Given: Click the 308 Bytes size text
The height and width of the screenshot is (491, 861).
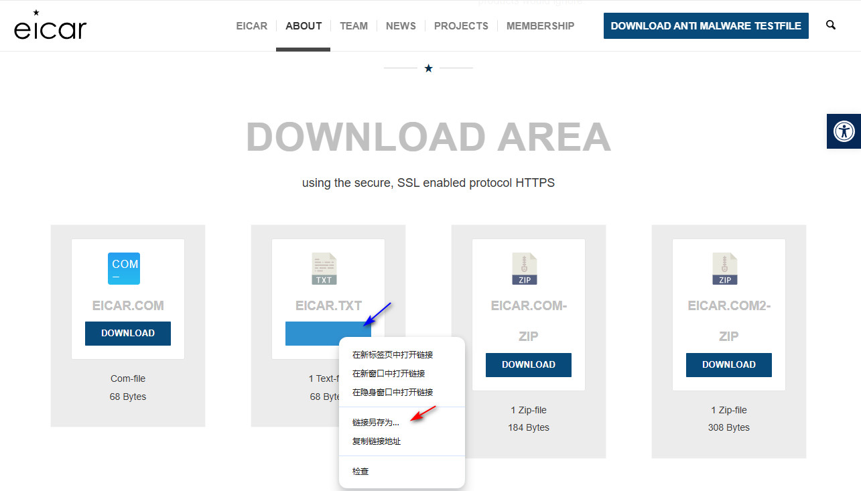Looking at the screenshot, I should click(x=729, y=428).
